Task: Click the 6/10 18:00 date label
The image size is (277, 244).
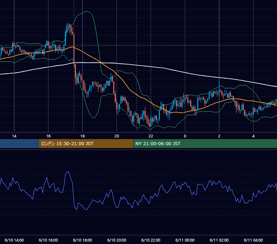Action: (x=83, y=240)
